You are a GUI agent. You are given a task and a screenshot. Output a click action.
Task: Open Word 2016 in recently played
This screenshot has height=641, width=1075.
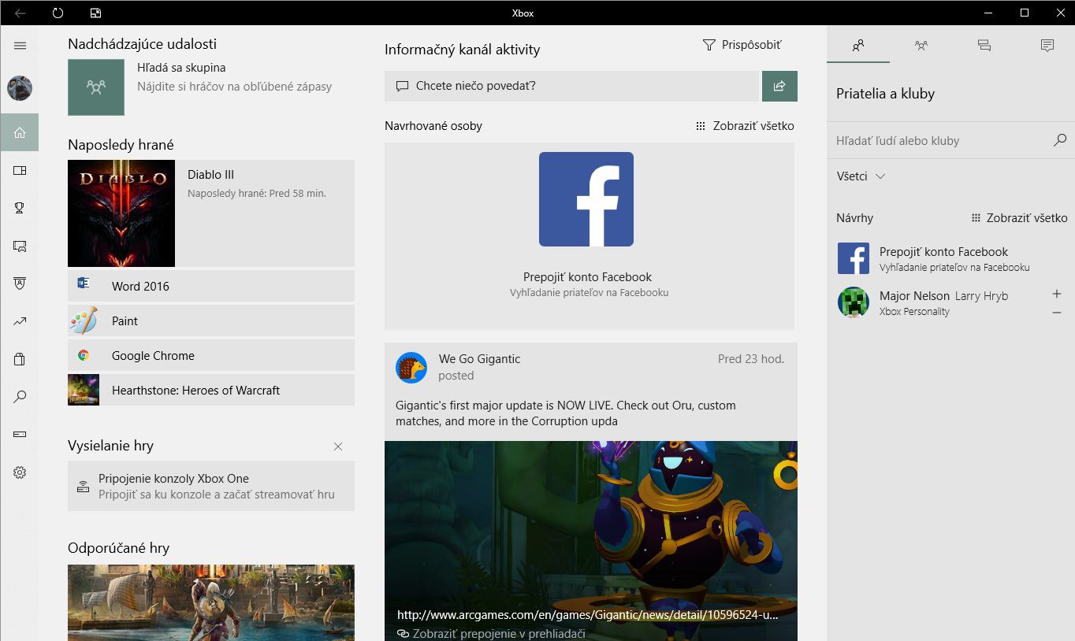pyautogui.click(x=211, y=286)
